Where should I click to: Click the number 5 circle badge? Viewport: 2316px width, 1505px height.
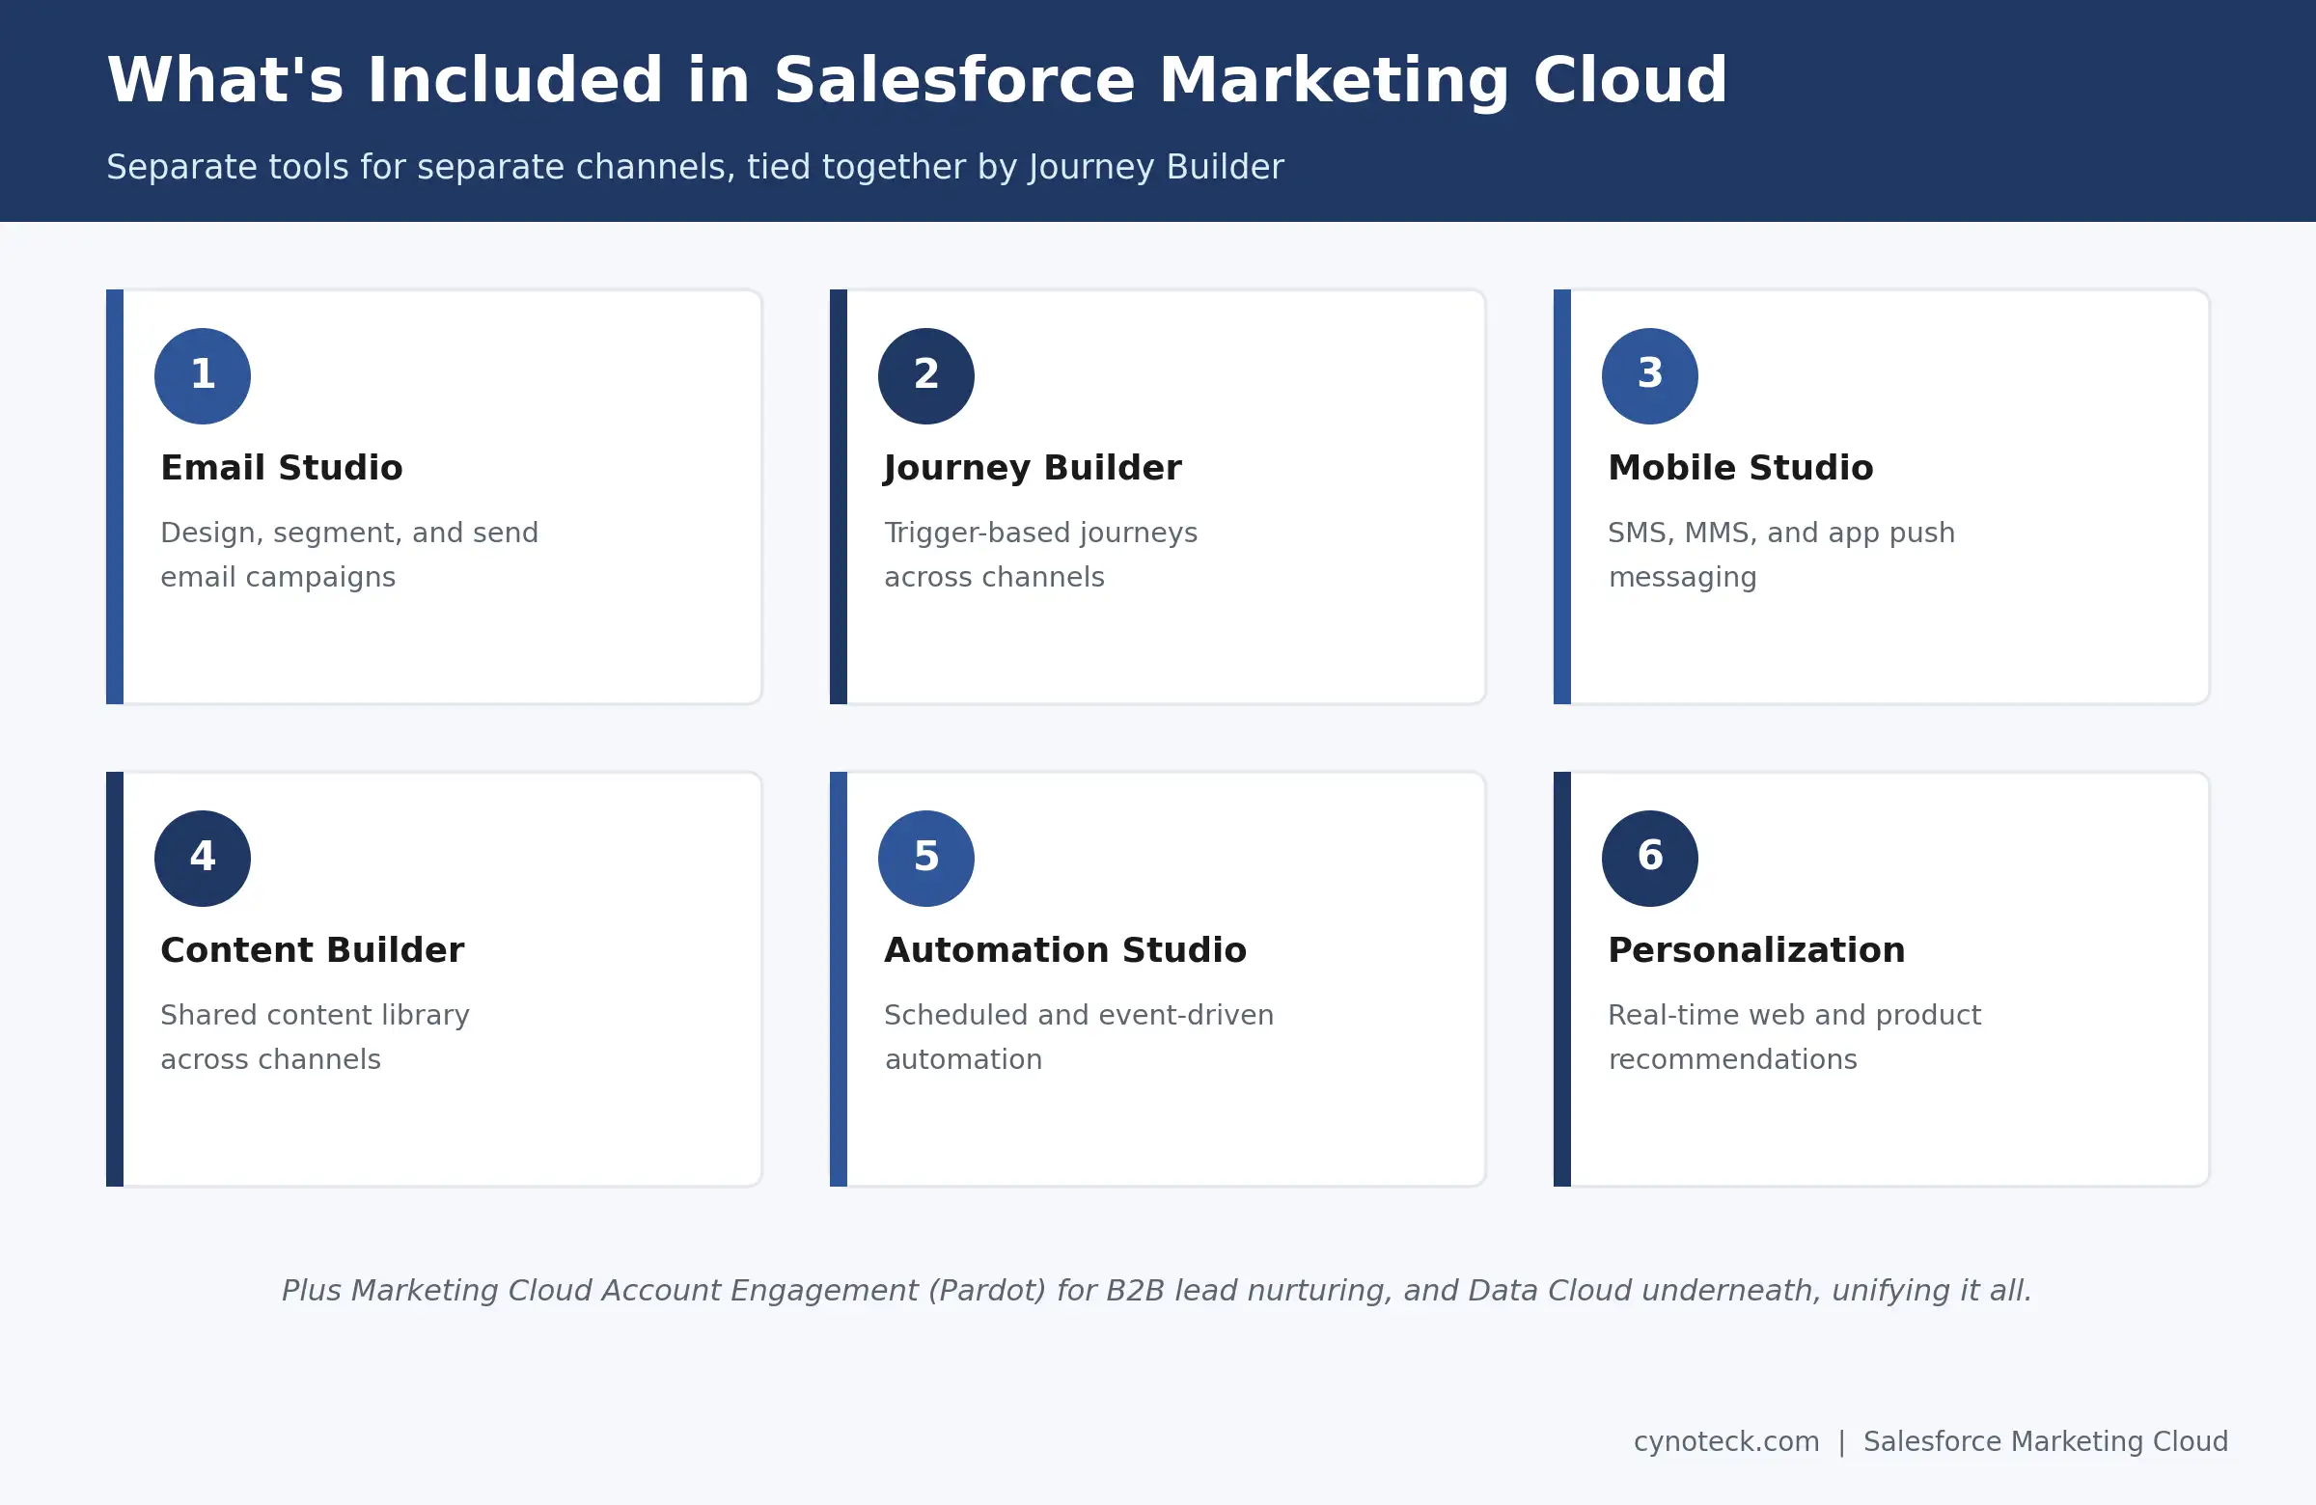[926, 858]
